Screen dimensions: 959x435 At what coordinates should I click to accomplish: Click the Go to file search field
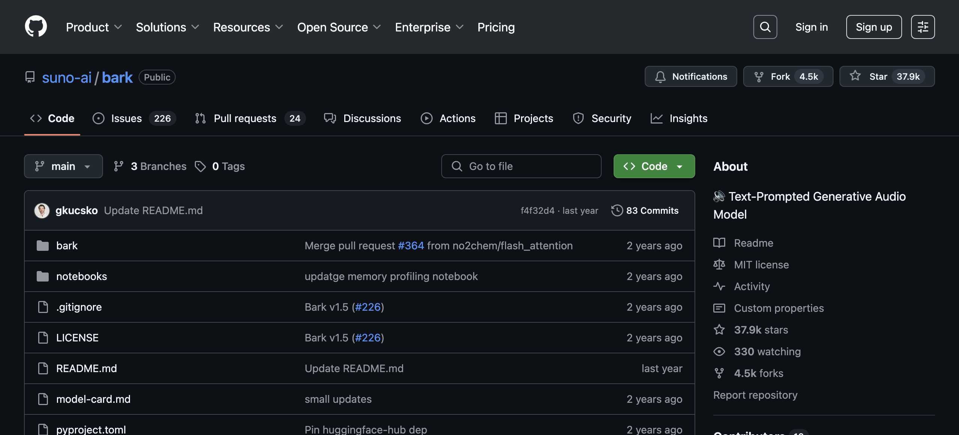521,166
